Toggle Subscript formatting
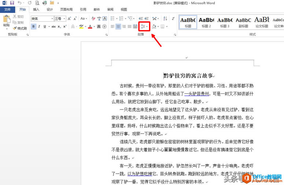Screen dimensions: 284x185 [59, 26]
